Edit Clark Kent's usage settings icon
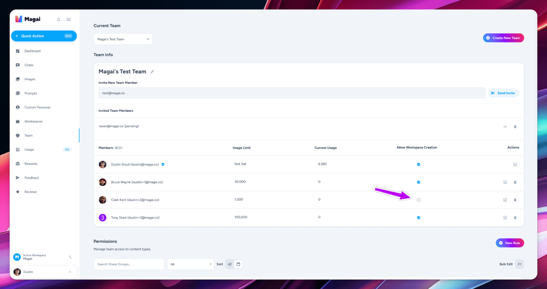The image size is (547, 289). point(505,200)
